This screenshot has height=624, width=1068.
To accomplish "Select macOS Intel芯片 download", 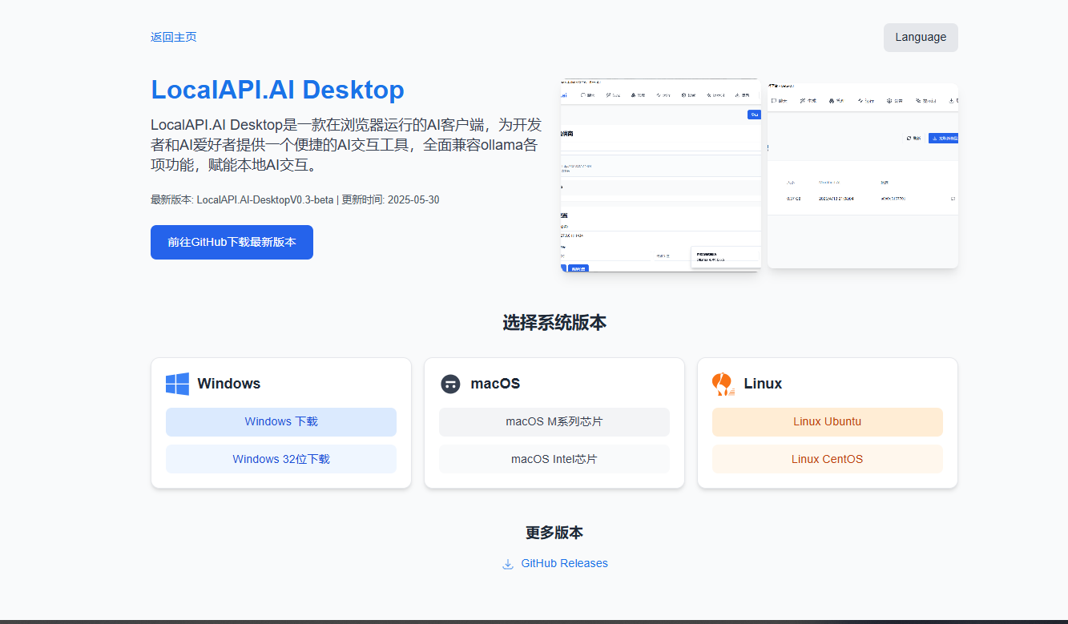I will (x=554, y=459).
